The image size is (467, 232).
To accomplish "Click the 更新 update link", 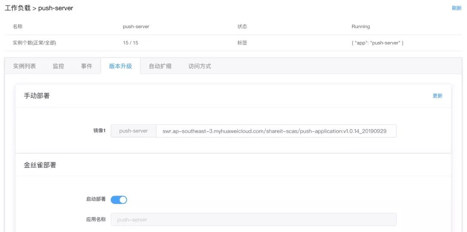I will tap(438, 96).
